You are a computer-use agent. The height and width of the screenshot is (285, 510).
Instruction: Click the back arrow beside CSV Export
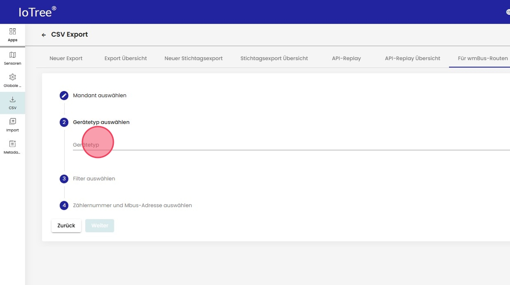[44, 35]
